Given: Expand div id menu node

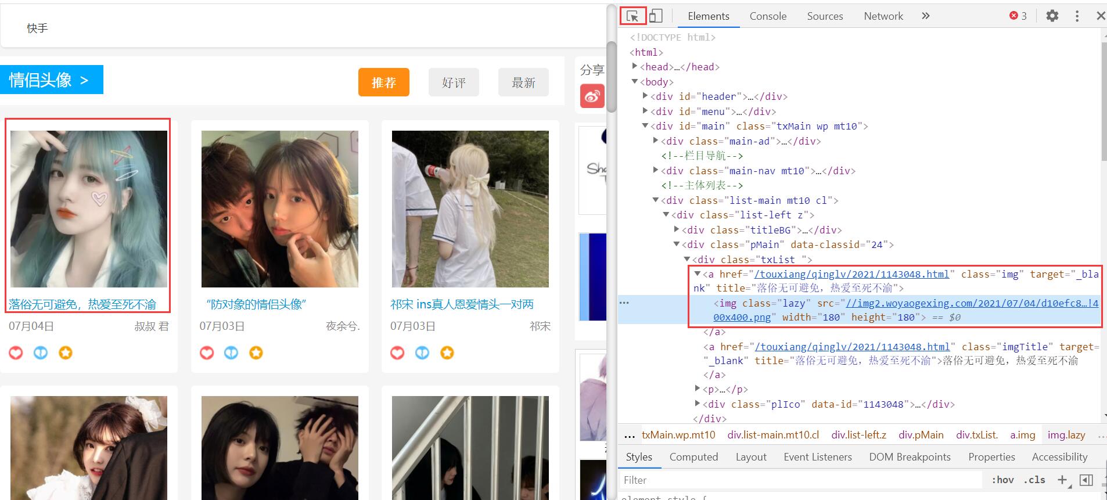Looking at the screenshot, I should (645, 111).
